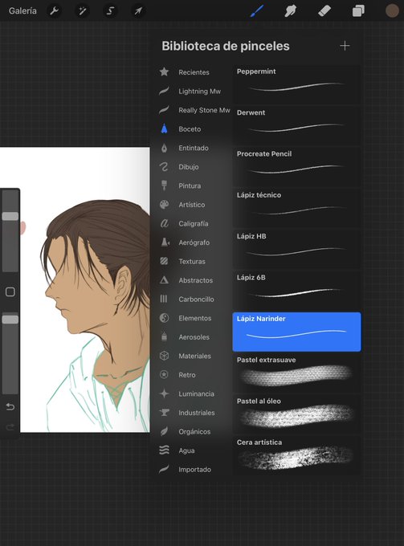This screenshot has height=546, width=404.
Task: Click the Materiales cube icon
Action: coord(164,356)
